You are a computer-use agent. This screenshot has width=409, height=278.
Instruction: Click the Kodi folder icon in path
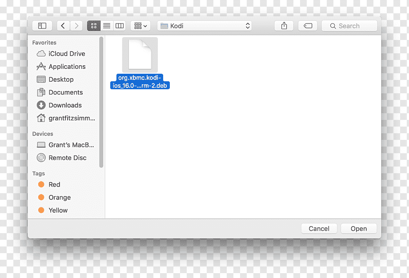click(x=164, y=26)
